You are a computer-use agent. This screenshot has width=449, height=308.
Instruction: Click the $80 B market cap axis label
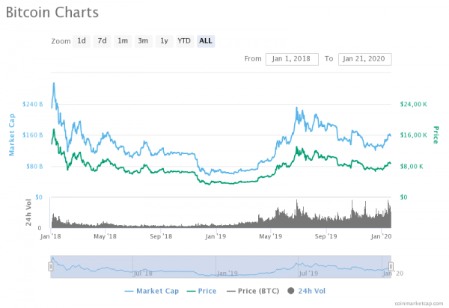coord(34,167)
